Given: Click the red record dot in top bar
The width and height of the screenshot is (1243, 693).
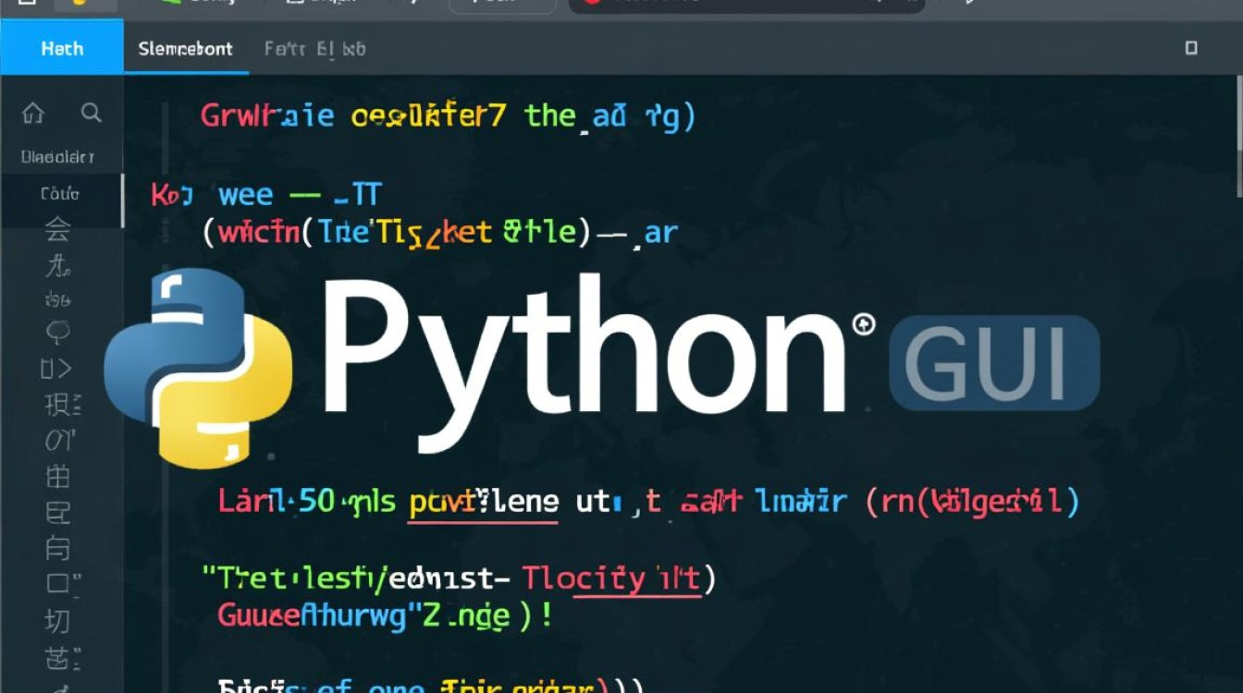Looking at the screenshot, I should coord(593,3).
